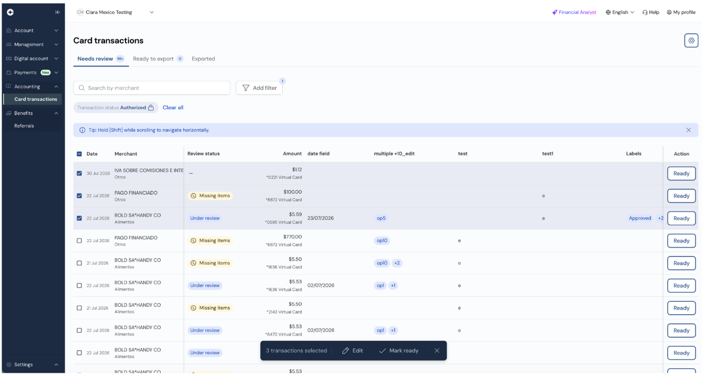This screenshot has height=378, width=702.
Task: Click the Digital account sidebar icon
Action: (x=9, y=59)
